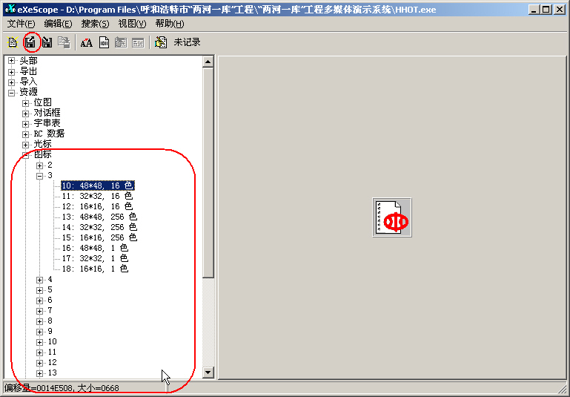Maximize the eXeScope window

(546, 10)
